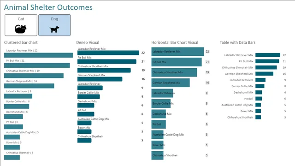The image size is (295, 166).
Task: Click the black dog icon
Action: point(54,30)
